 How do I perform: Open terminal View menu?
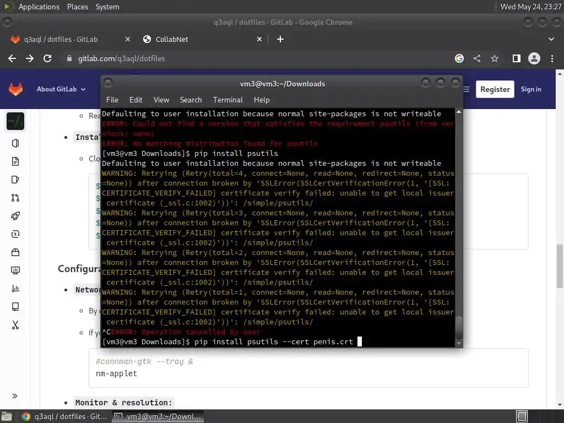tap(161, 100)
